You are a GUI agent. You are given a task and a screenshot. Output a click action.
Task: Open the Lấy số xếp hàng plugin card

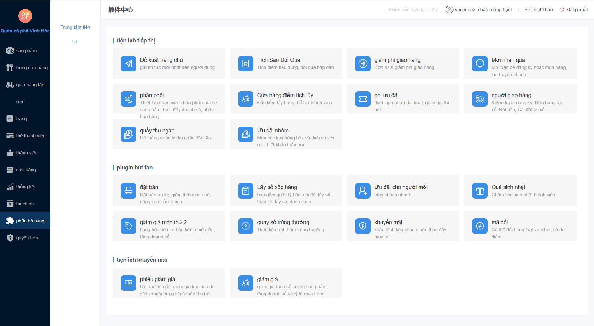[286, 191]
